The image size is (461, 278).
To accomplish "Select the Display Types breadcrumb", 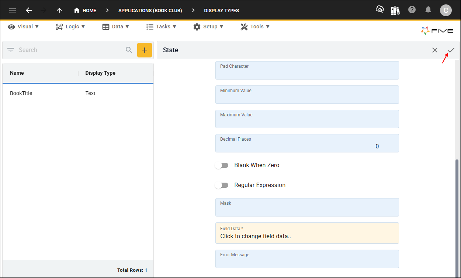I will [x=221, y=10].
